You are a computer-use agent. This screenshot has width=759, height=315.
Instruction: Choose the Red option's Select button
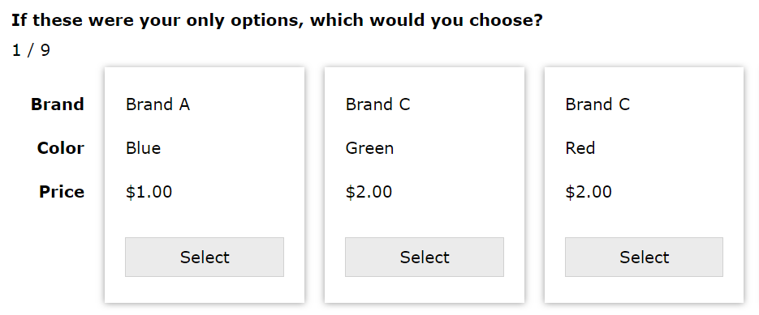click(x=644, y=257)
